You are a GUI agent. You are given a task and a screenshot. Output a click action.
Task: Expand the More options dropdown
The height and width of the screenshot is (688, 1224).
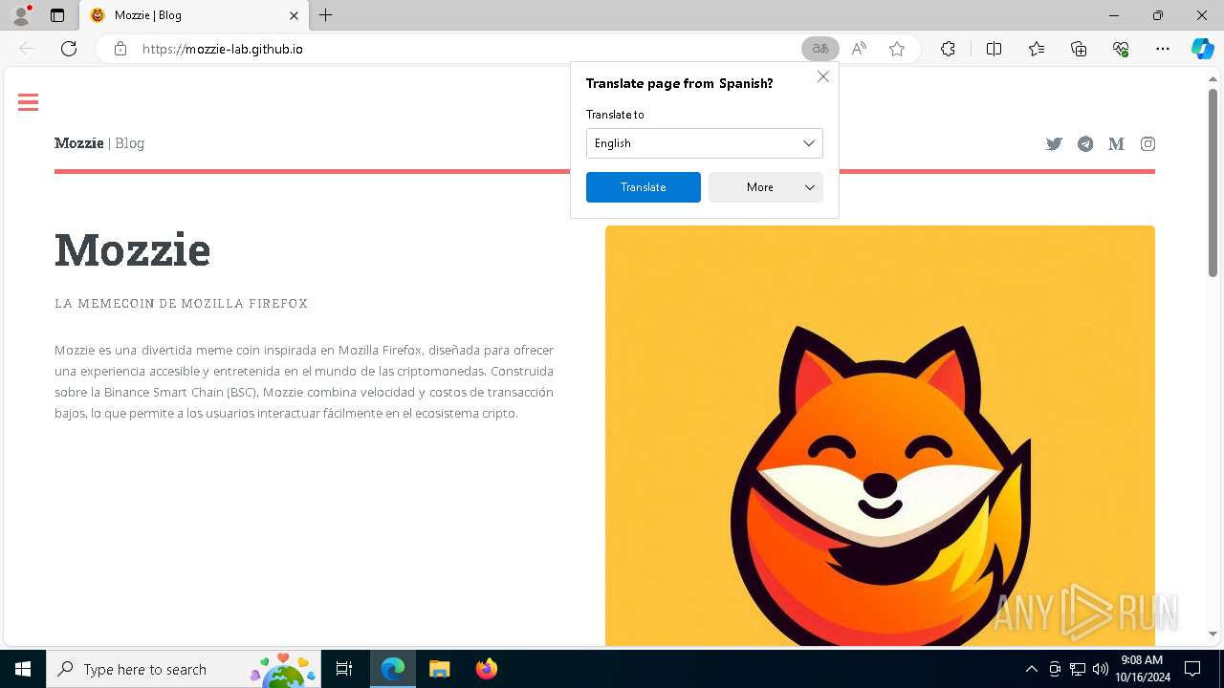click(766, 187)
